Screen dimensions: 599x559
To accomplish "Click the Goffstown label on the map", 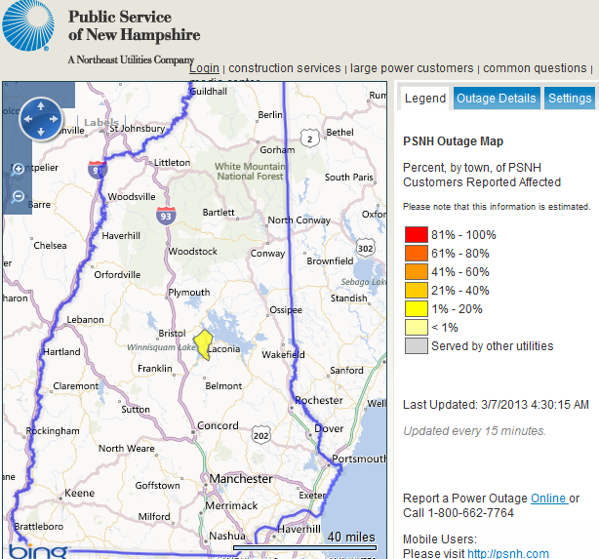I will tap(157, 485).
